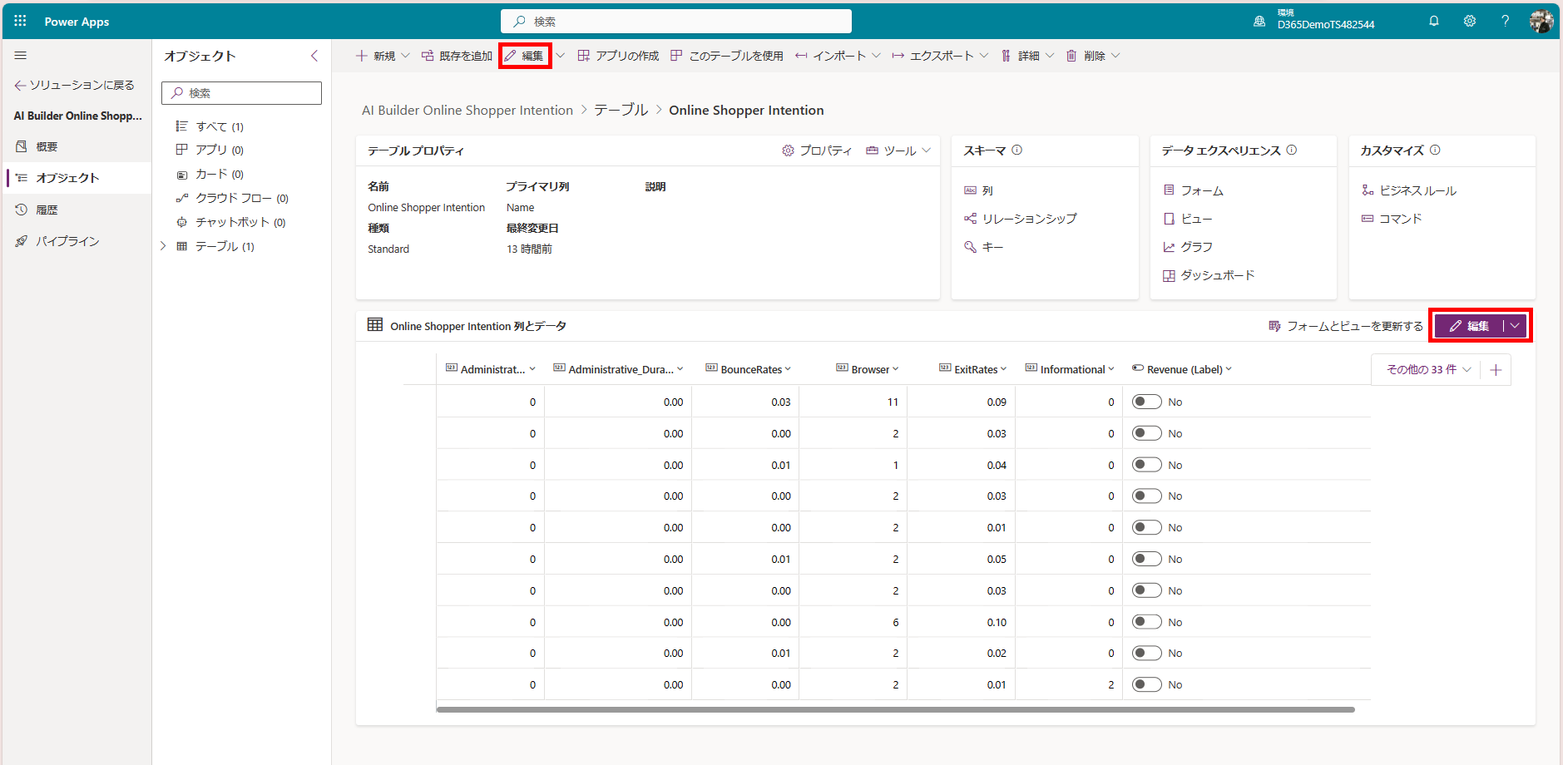Open dropdown arrow next to toolbar 編集
The image size is (1563, 765).
coord(561,56)
